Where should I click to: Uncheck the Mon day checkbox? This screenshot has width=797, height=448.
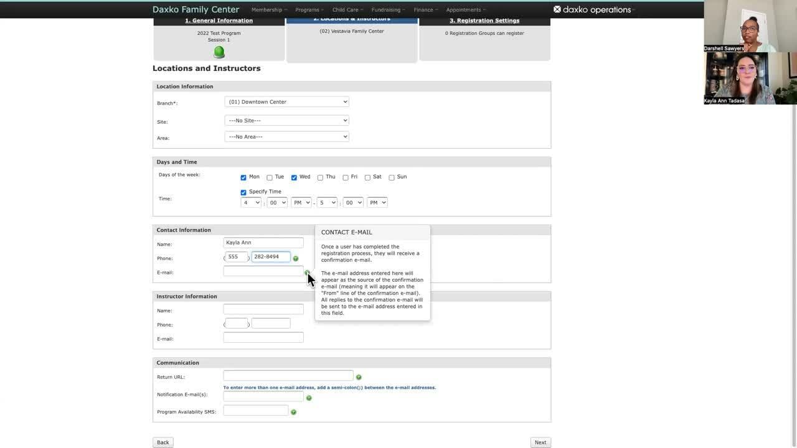click(243, 177)
